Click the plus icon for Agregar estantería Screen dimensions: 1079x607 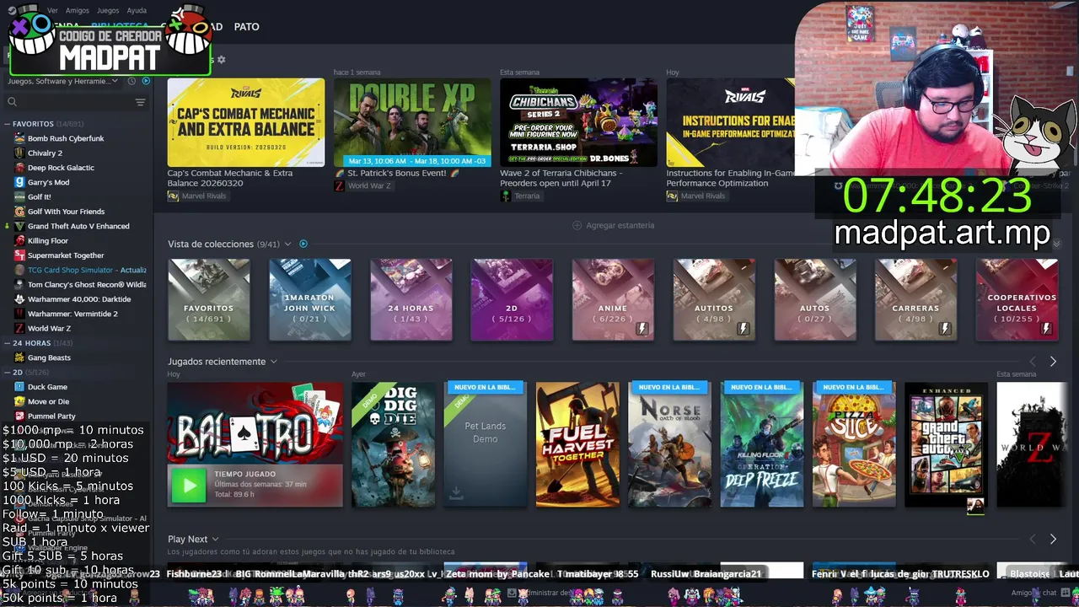[x=577, y=225]
